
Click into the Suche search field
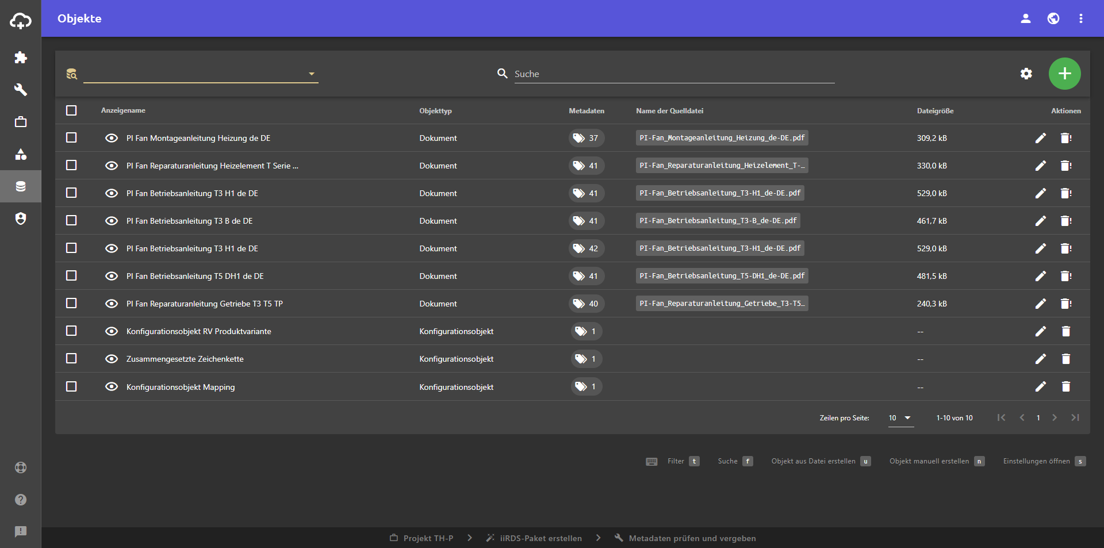673,74
